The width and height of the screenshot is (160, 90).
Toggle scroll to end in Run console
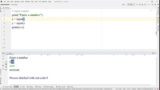click(6, 64)
